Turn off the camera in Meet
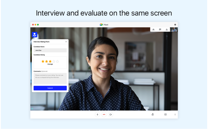The height and width of the screenshot is (130, 208). (110, 114)
